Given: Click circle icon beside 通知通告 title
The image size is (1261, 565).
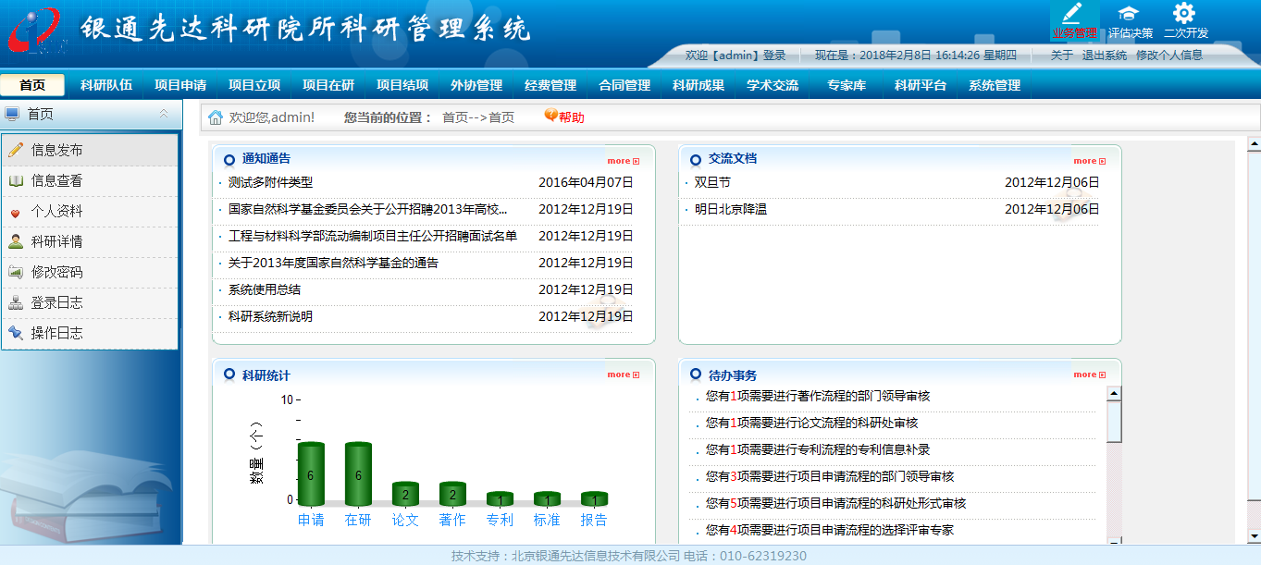Looking at the screenshot, I should [x=229, y=159].
